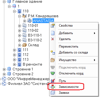Screen dimensions: 100x97
Task: Collapse the Р.М. Кандрашова node
Action: [19, 16]
